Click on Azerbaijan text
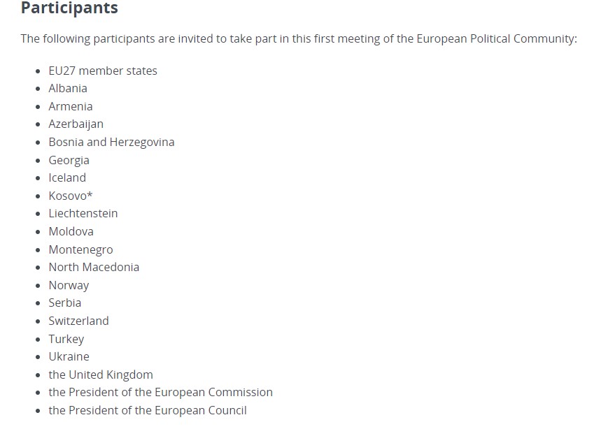The height and width of the screenshot is (429, 594). tap(76, 124)
